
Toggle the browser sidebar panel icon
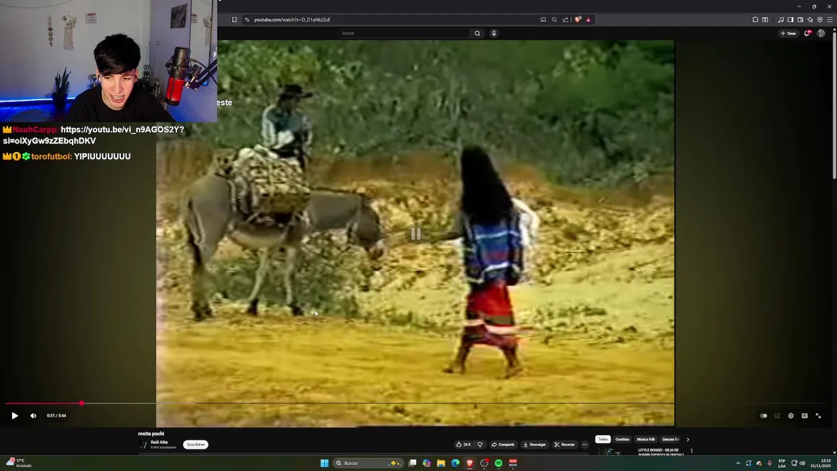[790, 20]
